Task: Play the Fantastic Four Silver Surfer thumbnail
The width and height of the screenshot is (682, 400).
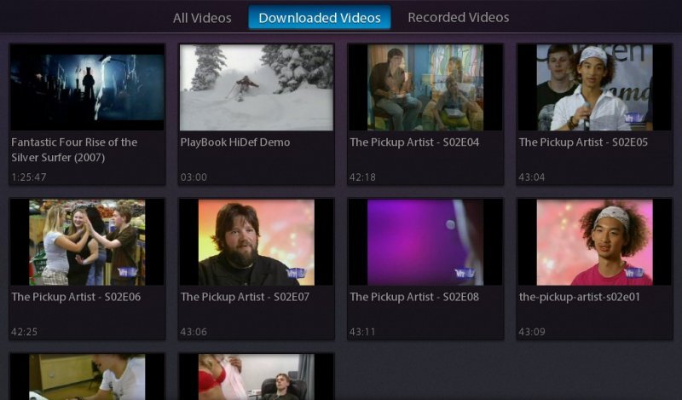Action: point(87,87)
